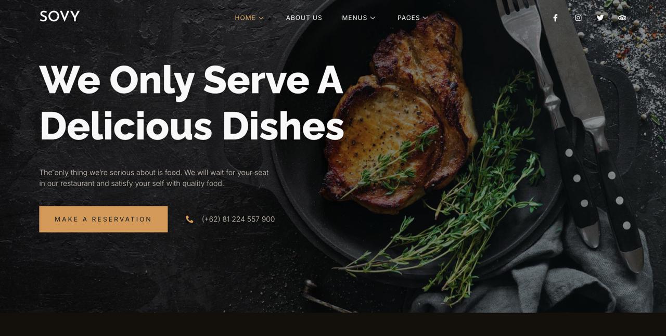
Task: Expand the chevron next to HOME
Action: tap(261, 18)
